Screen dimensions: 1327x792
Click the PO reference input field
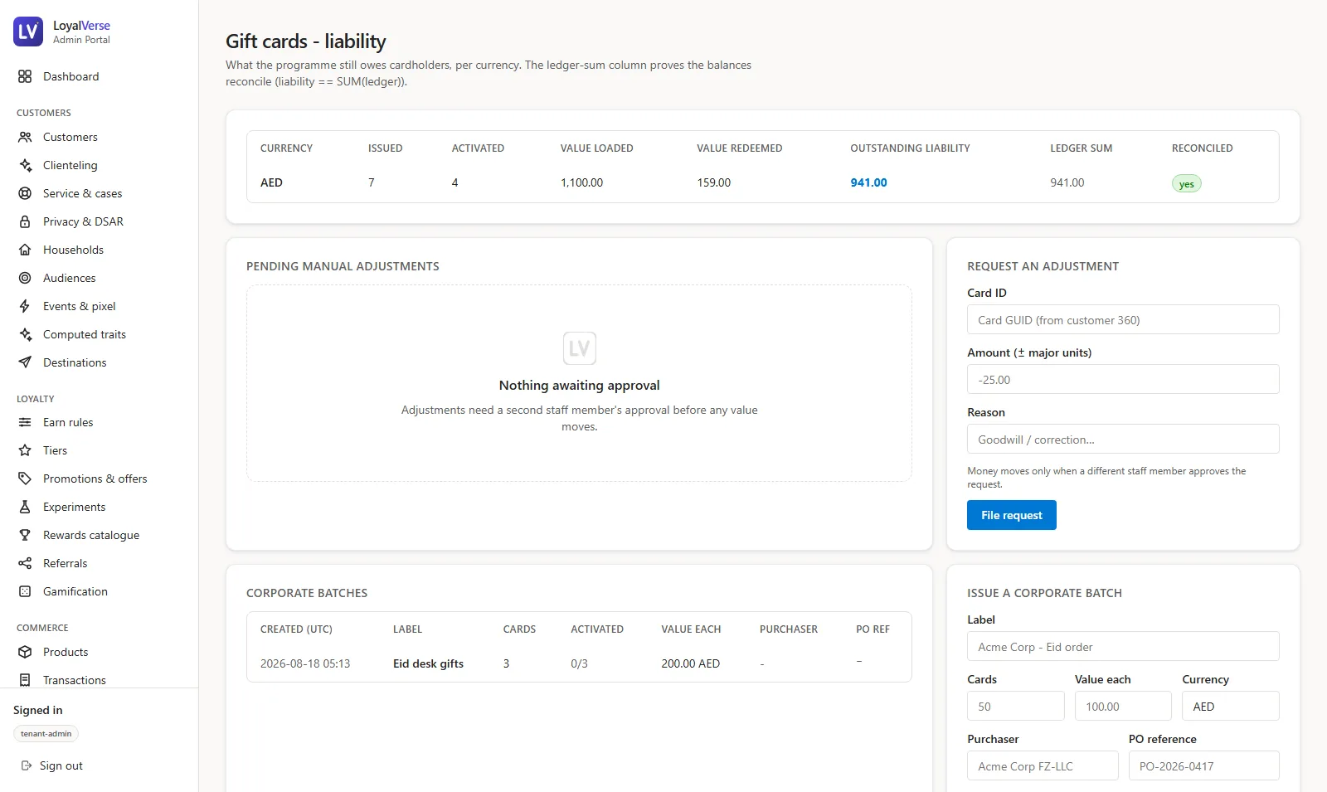[x=1203, y=765]
